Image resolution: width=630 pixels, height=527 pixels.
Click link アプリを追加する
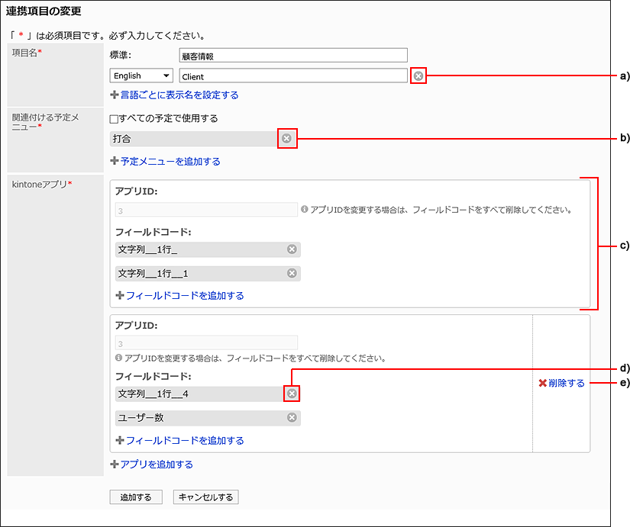pos(157,464)
